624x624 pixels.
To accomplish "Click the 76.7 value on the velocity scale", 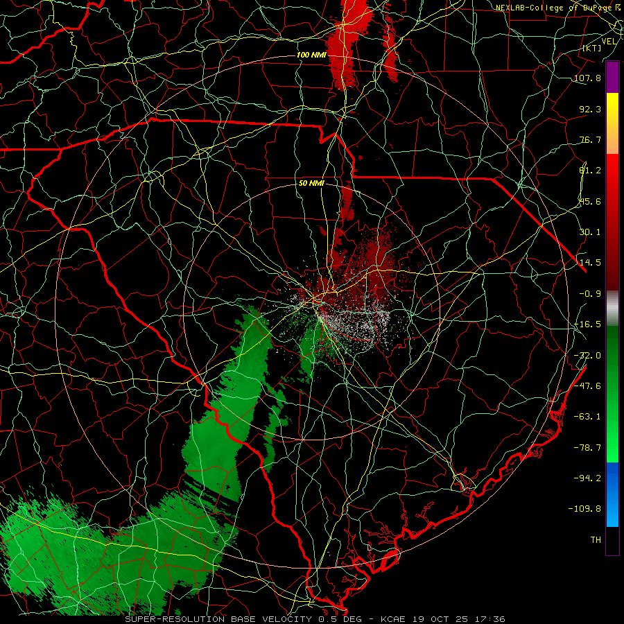I will pos(590,139).
